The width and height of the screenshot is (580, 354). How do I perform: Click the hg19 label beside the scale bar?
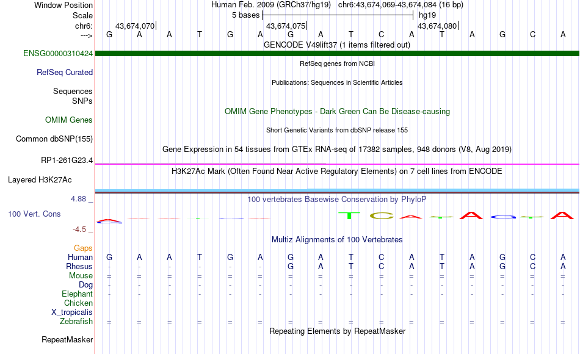427,15
